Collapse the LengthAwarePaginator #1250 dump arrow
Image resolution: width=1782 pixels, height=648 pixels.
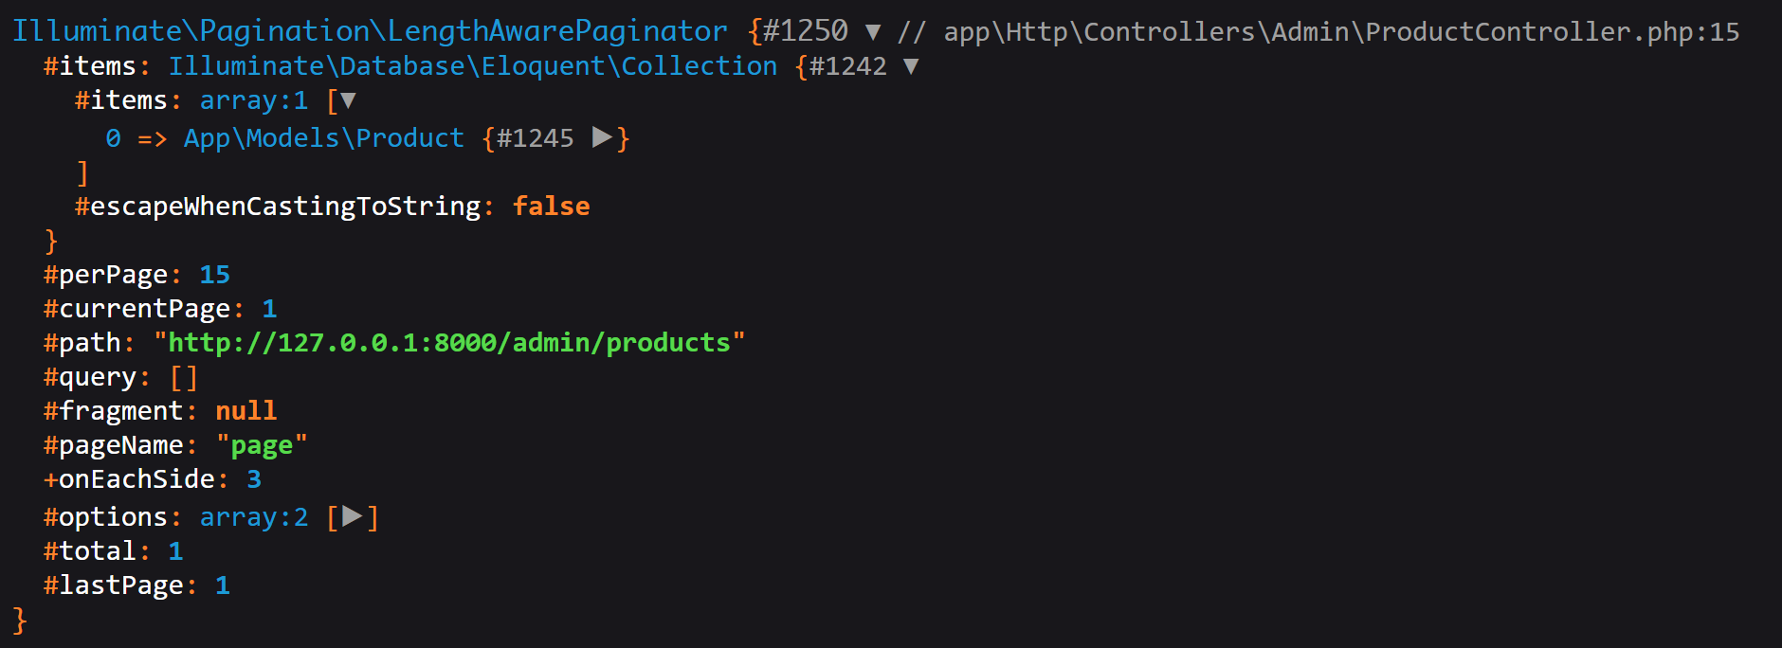[x=873, y=32]
